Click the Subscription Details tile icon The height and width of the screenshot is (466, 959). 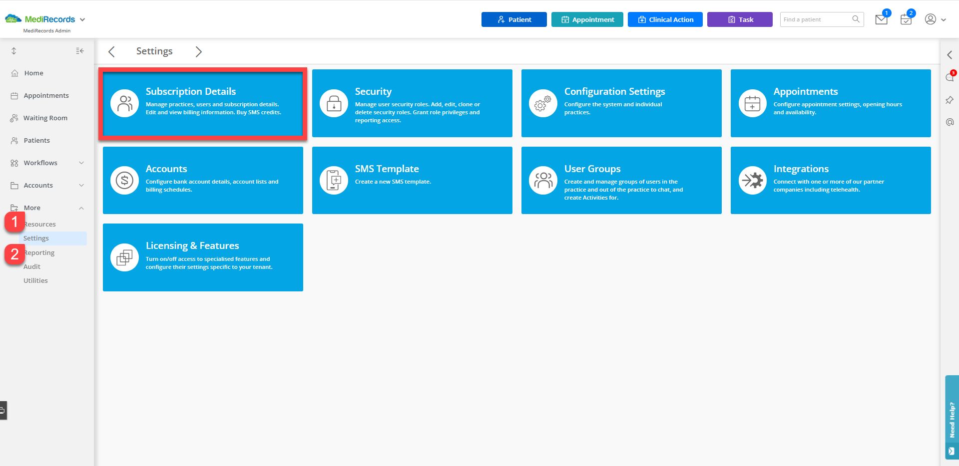click(124, 103)
